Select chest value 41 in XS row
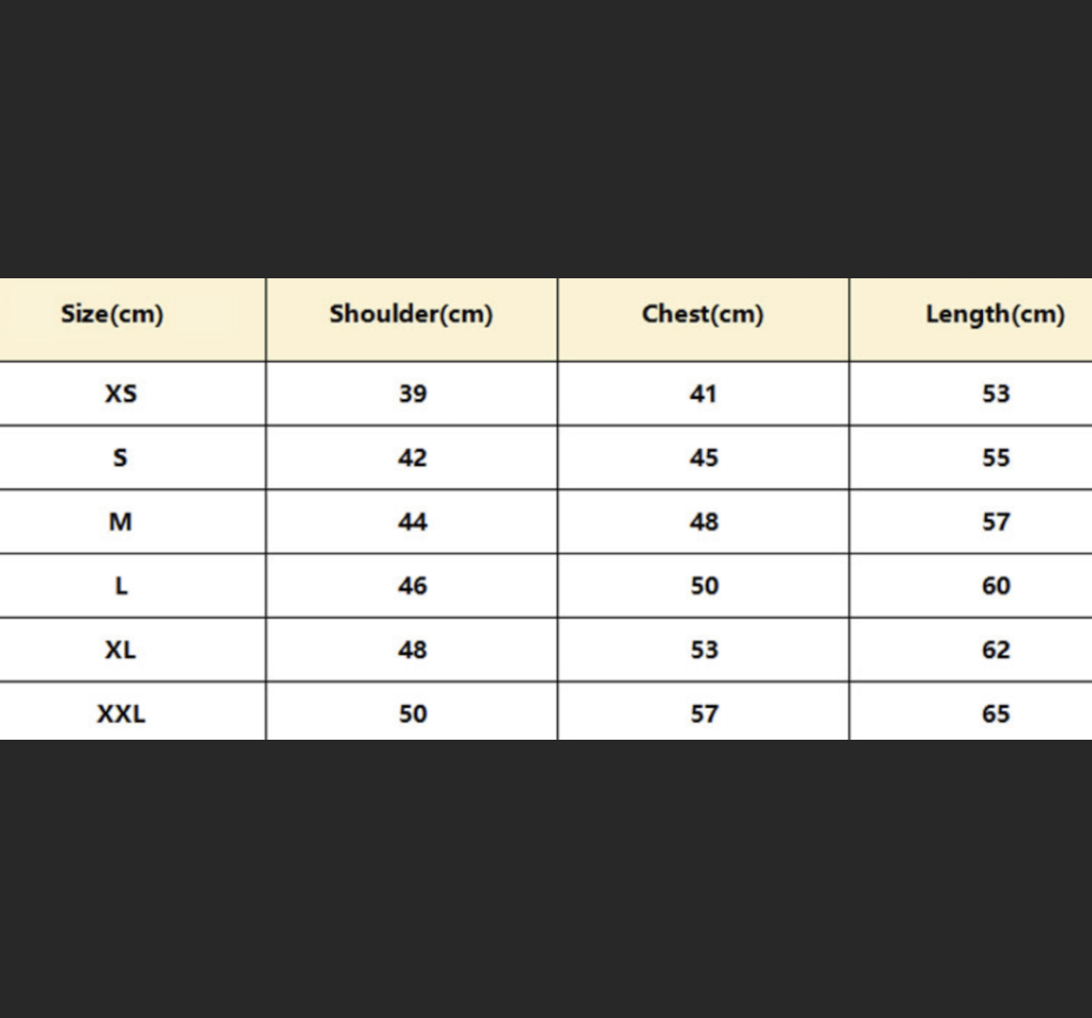 [704, 394]
